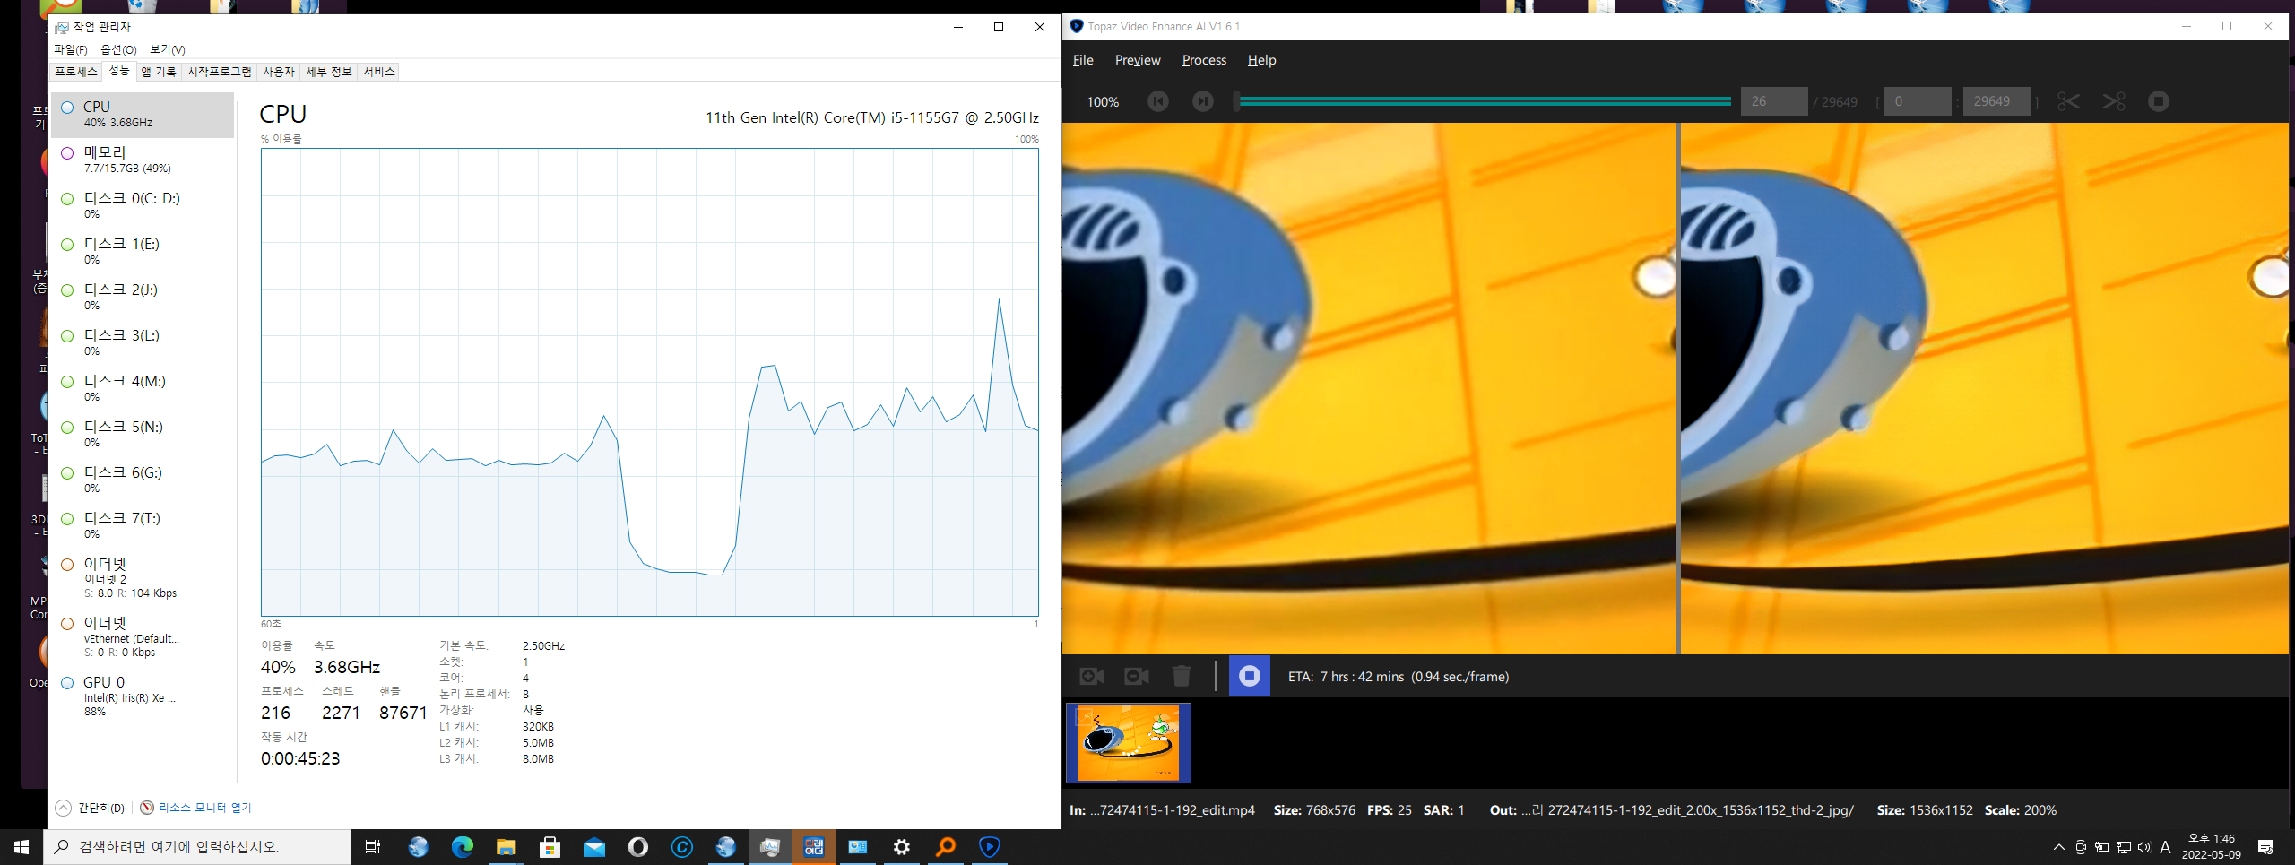Viewport: 2295px width, 865px height.
Task: Step to next frame in Topaz
Action: 1202,101
